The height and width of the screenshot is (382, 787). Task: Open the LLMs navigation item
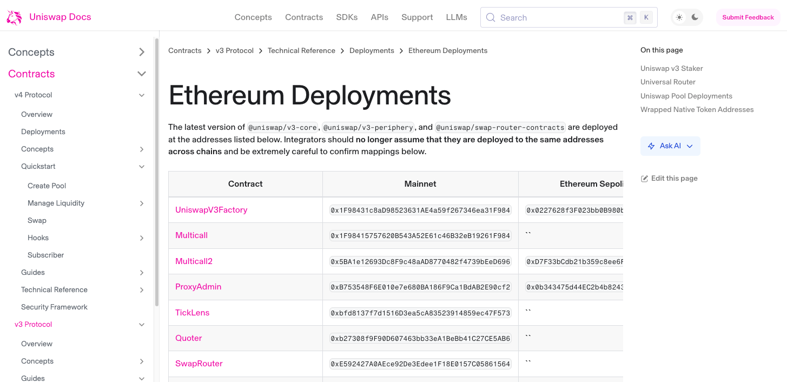[457, 17]
